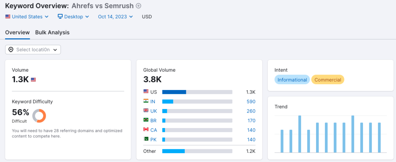Viewport: 396px width, 162px height.
Task: Click the UK volume 260 link
Action: tap(251, 111)
